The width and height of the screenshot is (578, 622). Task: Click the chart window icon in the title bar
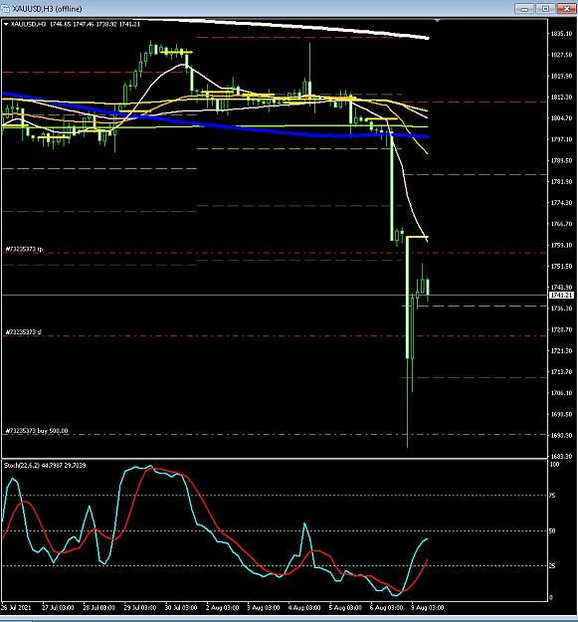click(x=6, y=8)
